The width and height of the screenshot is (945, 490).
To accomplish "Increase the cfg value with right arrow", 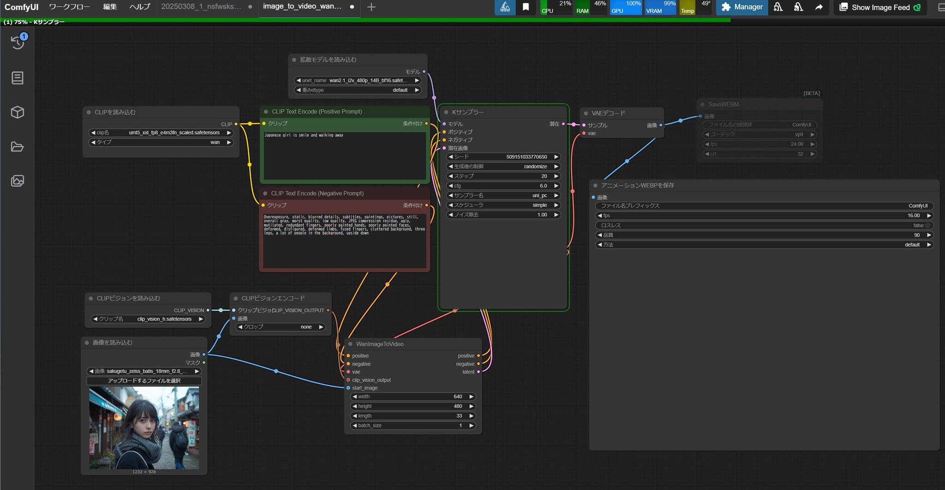I will 556,186.
